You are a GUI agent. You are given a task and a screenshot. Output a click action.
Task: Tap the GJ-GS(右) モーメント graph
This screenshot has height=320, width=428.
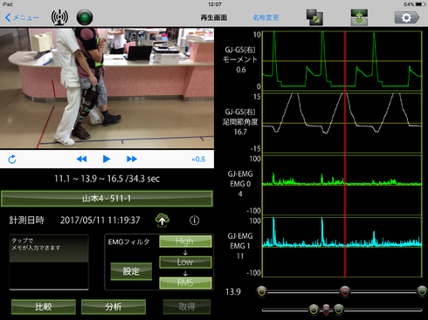pyautogui.click(x=342, y=61)
